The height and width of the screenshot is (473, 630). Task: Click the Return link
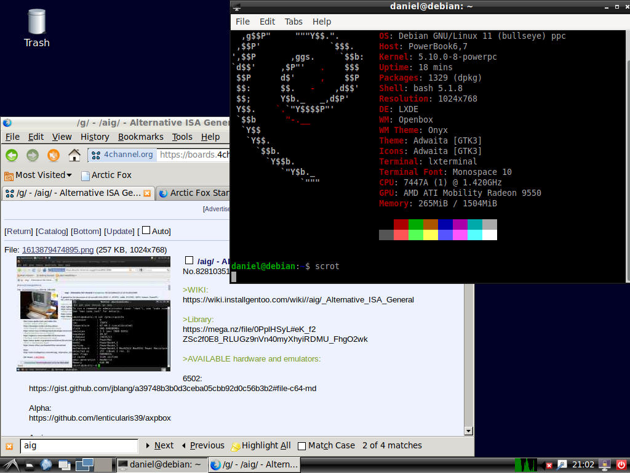pos(19,232)
